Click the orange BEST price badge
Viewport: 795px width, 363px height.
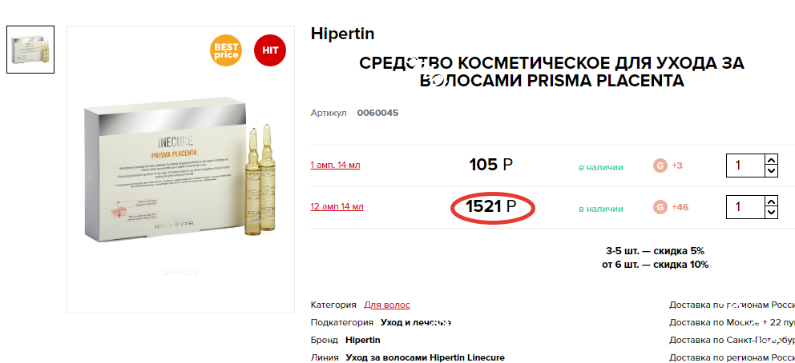(226, 50)
